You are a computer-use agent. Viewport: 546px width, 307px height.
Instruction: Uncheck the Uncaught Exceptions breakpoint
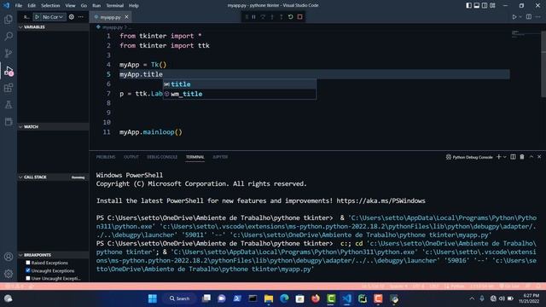[x=28, y=270]
